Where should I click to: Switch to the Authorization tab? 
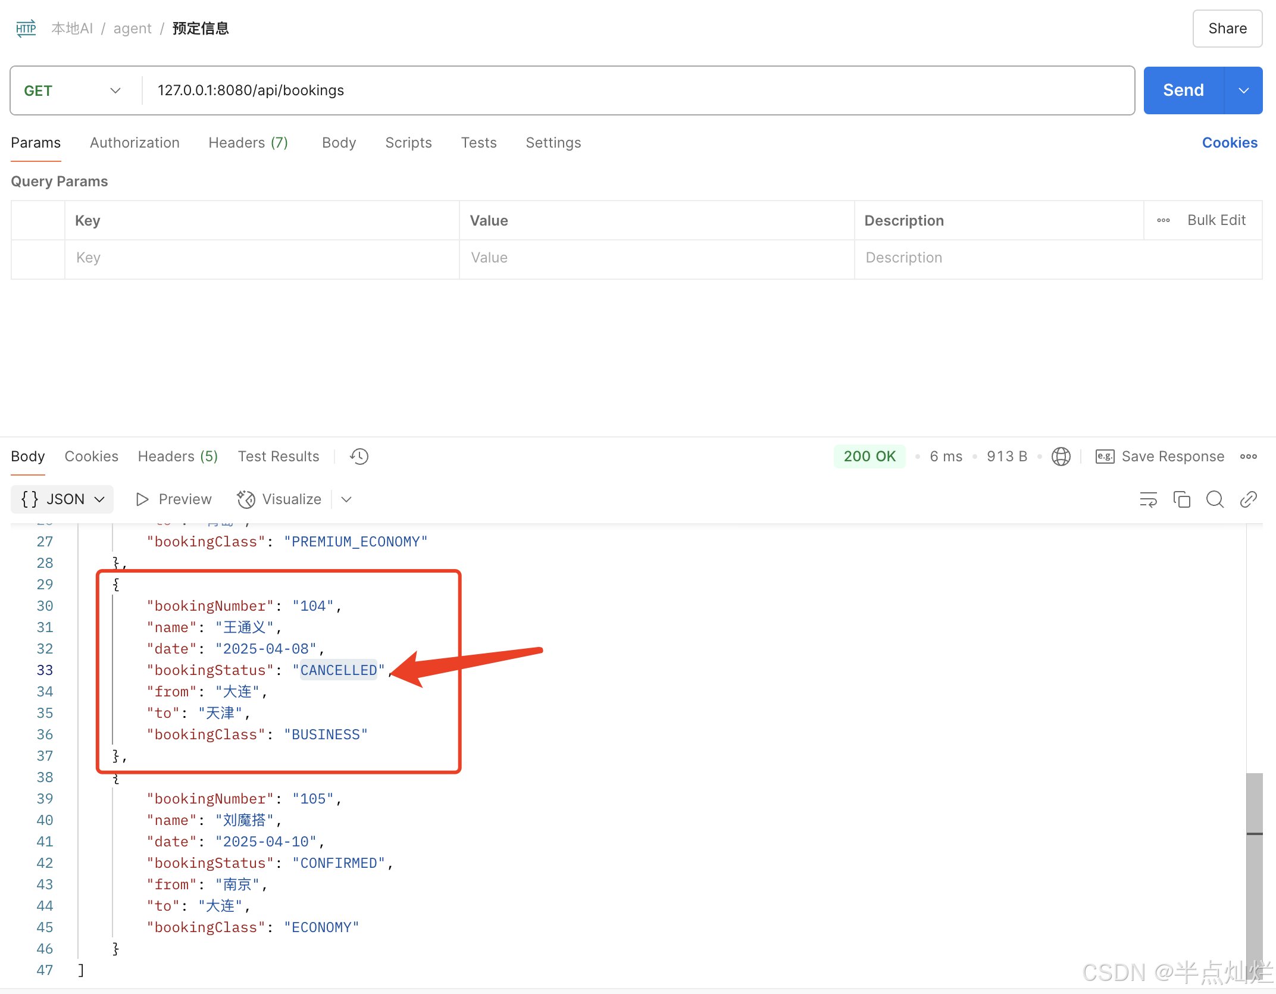[x=135, y=143]
